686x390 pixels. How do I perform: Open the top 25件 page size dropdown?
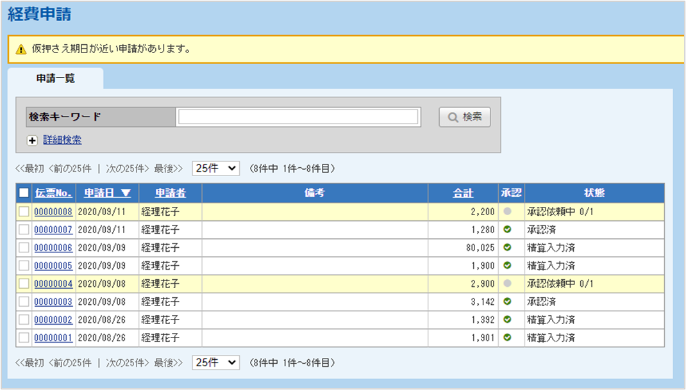(x=215, y=168)
